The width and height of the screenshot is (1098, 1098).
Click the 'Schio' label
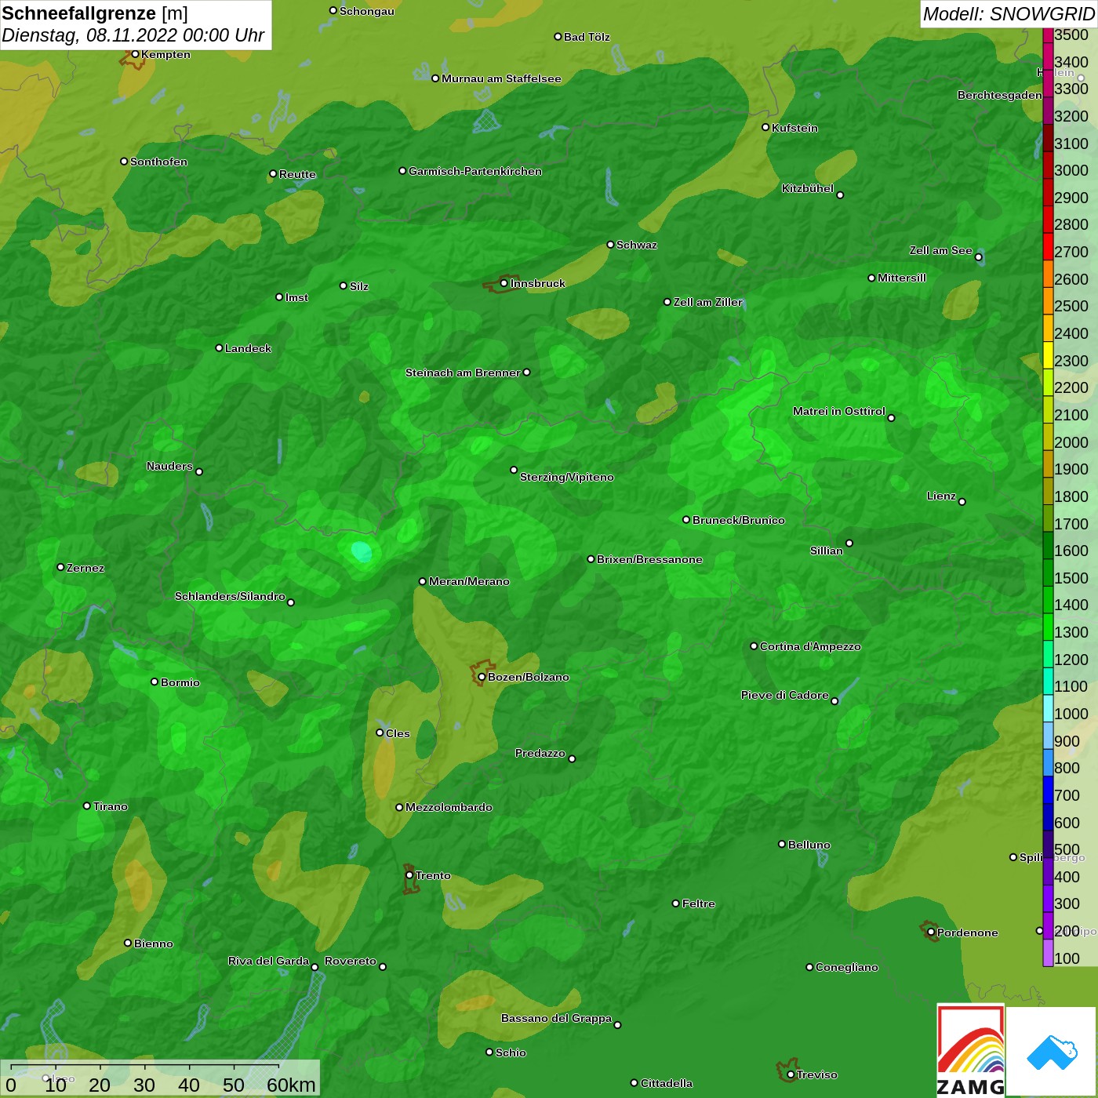point(511,1053)
